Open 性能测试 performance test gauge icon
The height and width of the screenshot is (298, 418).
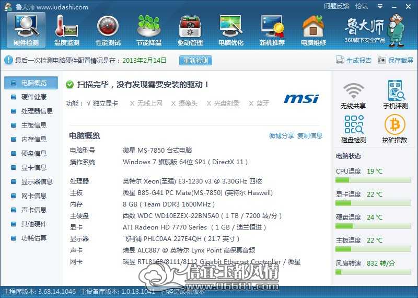108,30
